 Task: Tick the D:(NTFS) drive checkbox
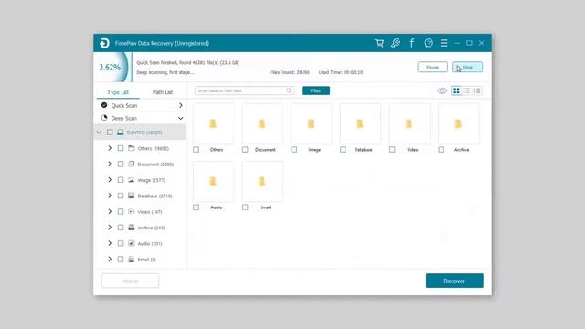click(x=110, y=133)
